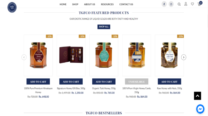Open the user account icon
The image size is (208, 116).
click(186, 4)
